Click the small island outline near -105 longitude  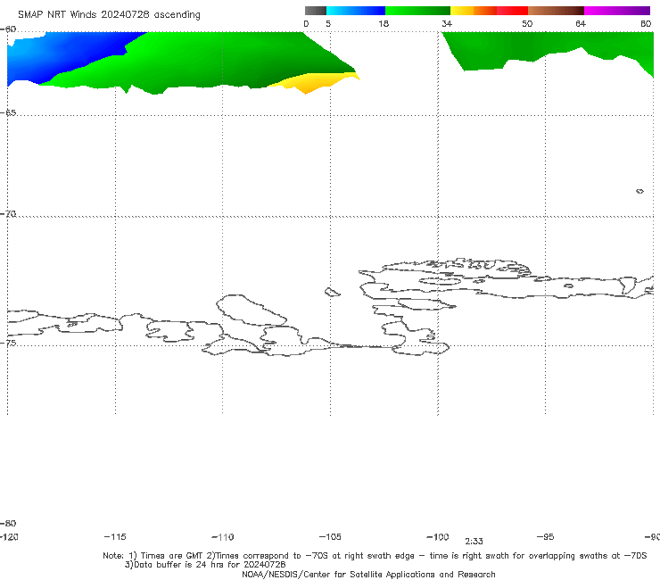[332, 292]
